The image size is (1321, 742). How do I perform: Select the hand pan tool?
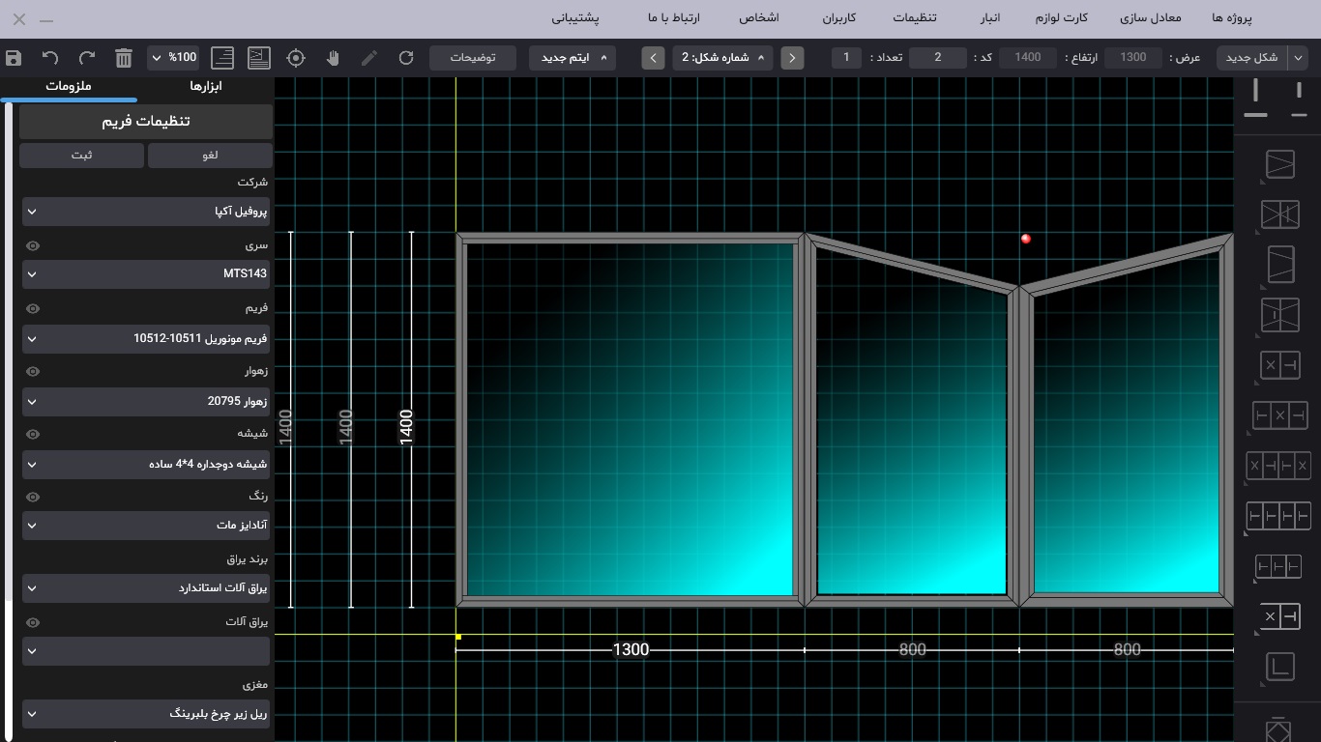point(333,58)
